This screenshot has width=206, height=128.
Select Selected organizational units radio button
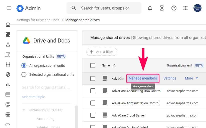[x=24, y=74]
